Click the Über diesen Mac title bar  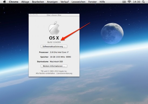[54, 15]
